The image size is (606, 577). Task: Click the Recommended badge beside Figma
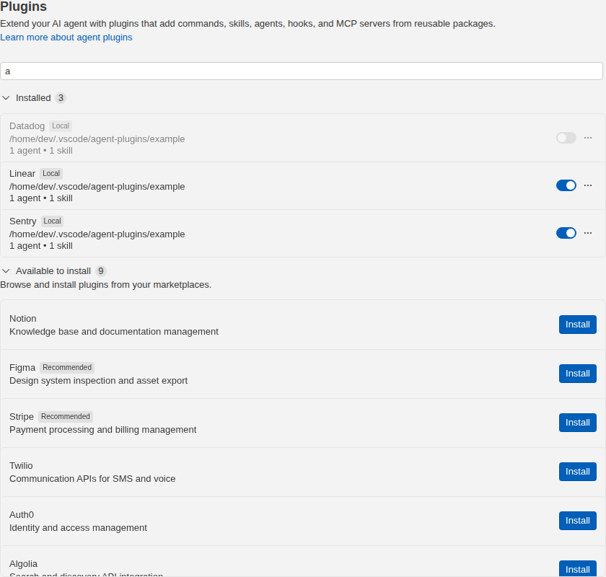[x=67, y=368]
